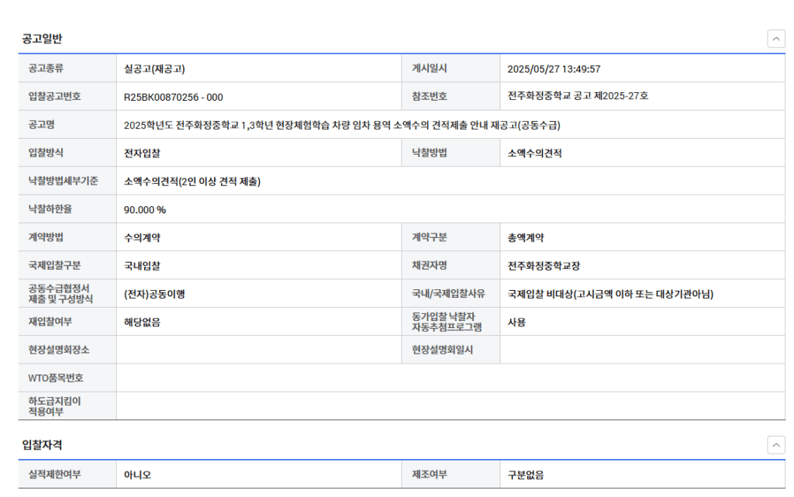Click the 국내/국제입찰사유 label

coord(449,294)
